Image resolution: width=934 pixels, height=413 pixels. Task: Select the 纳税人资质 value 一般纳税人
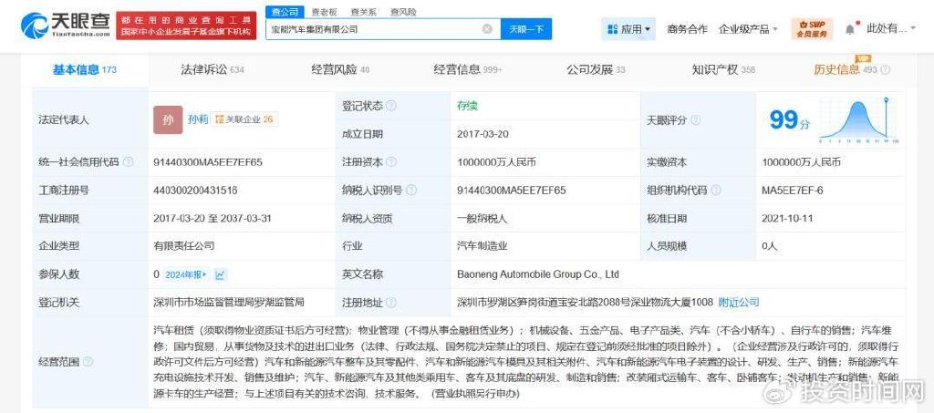(x=482, y=219)
